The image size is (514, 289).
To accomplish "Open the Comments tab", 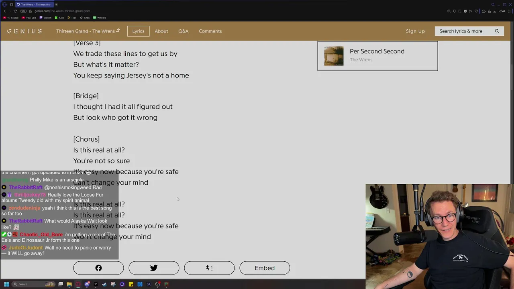I will (210, 31).
